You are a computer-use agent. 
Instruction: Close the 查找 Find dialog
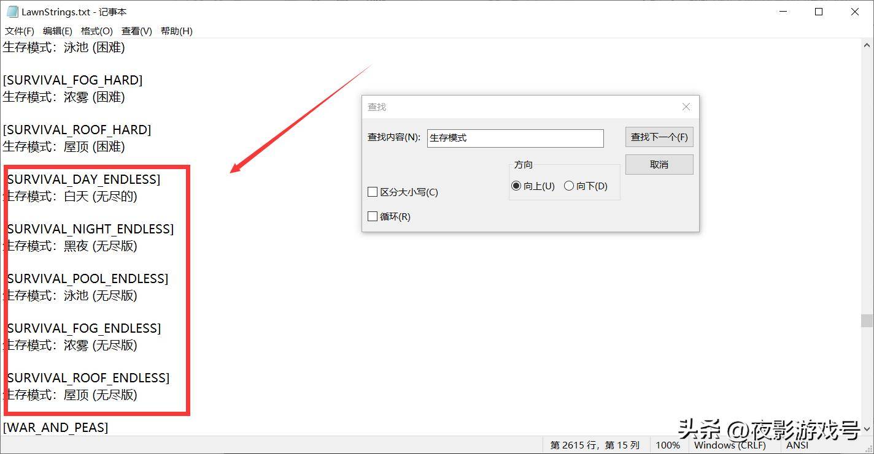tap(686, 107)
